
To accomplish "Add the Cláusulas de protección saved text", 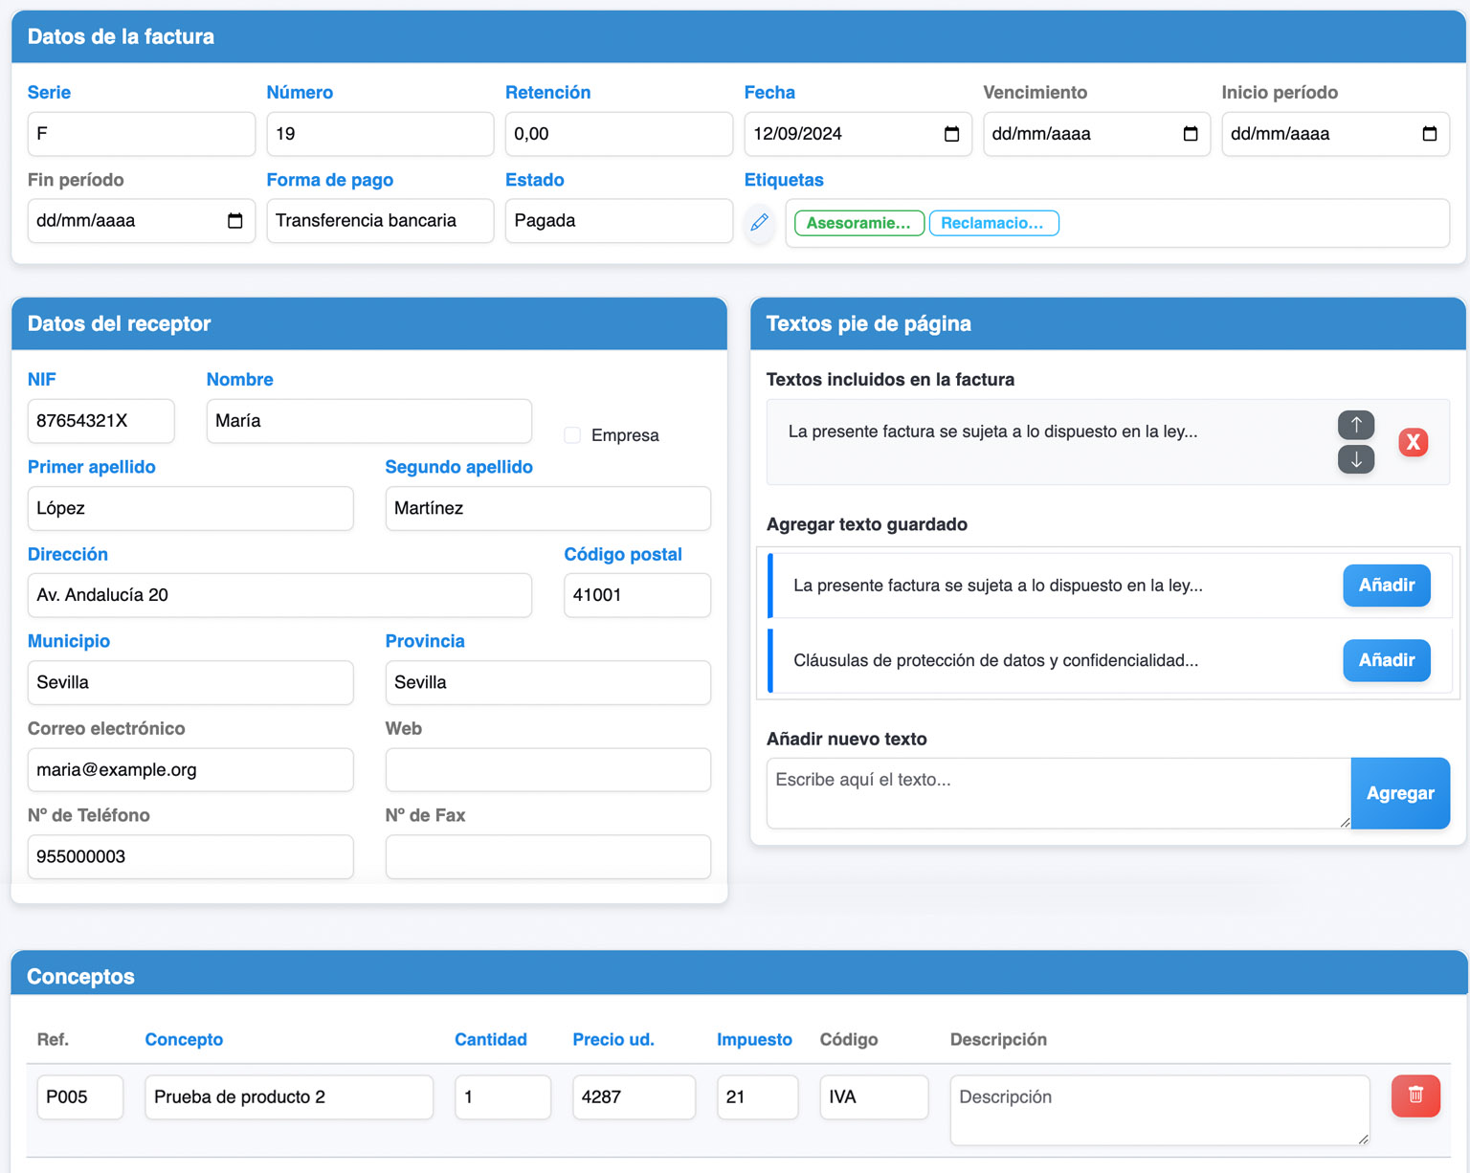I will pyautogui.click(x=1386, y=660).
